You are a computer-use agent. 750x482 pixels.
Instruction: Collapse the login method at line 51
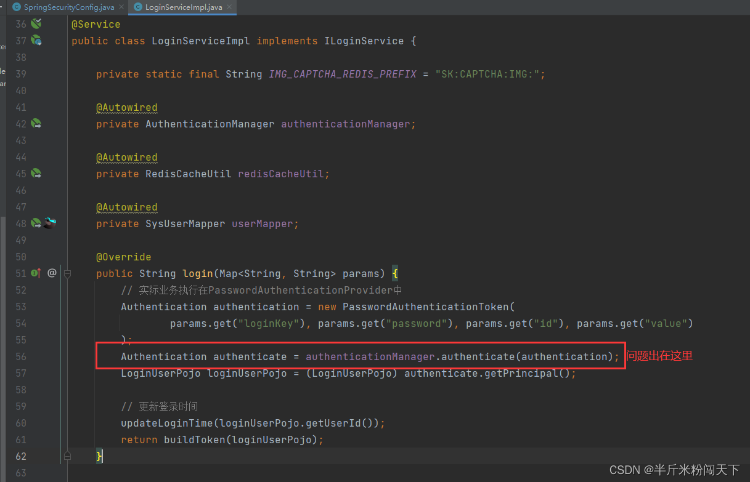tap(68, 273)
